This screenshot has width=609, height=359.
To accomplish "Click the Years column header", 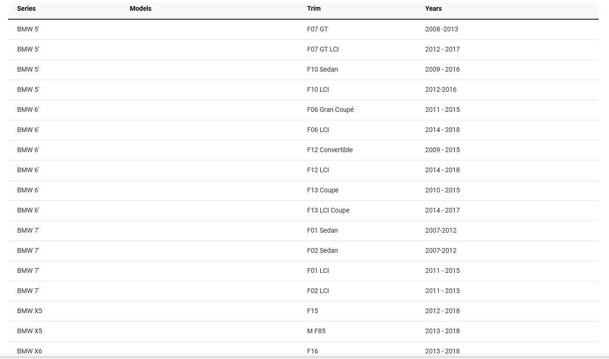I will 433,8.
